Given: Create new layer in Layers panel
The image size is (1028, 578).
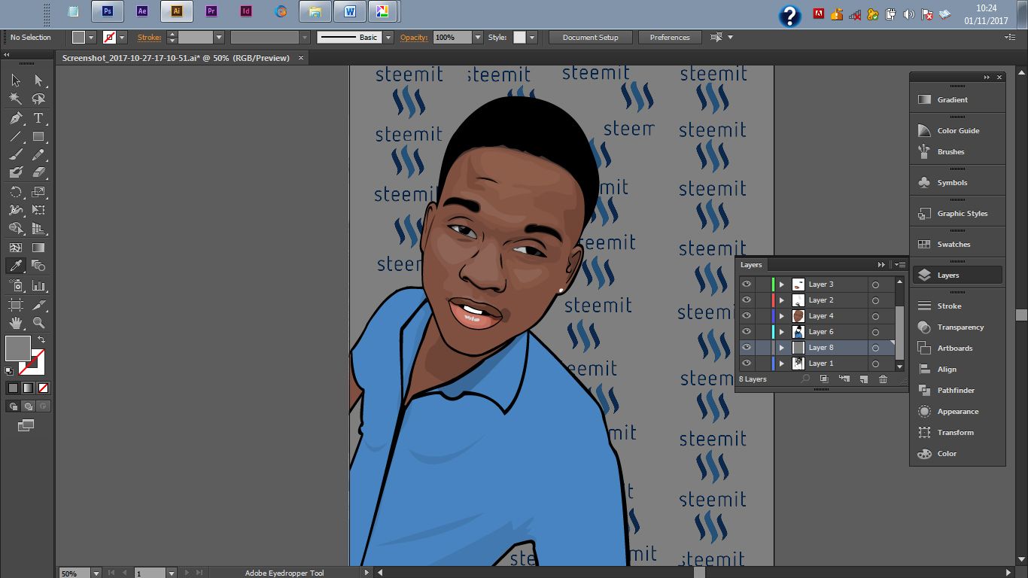Looking at the screenshot, I should 864,379.
